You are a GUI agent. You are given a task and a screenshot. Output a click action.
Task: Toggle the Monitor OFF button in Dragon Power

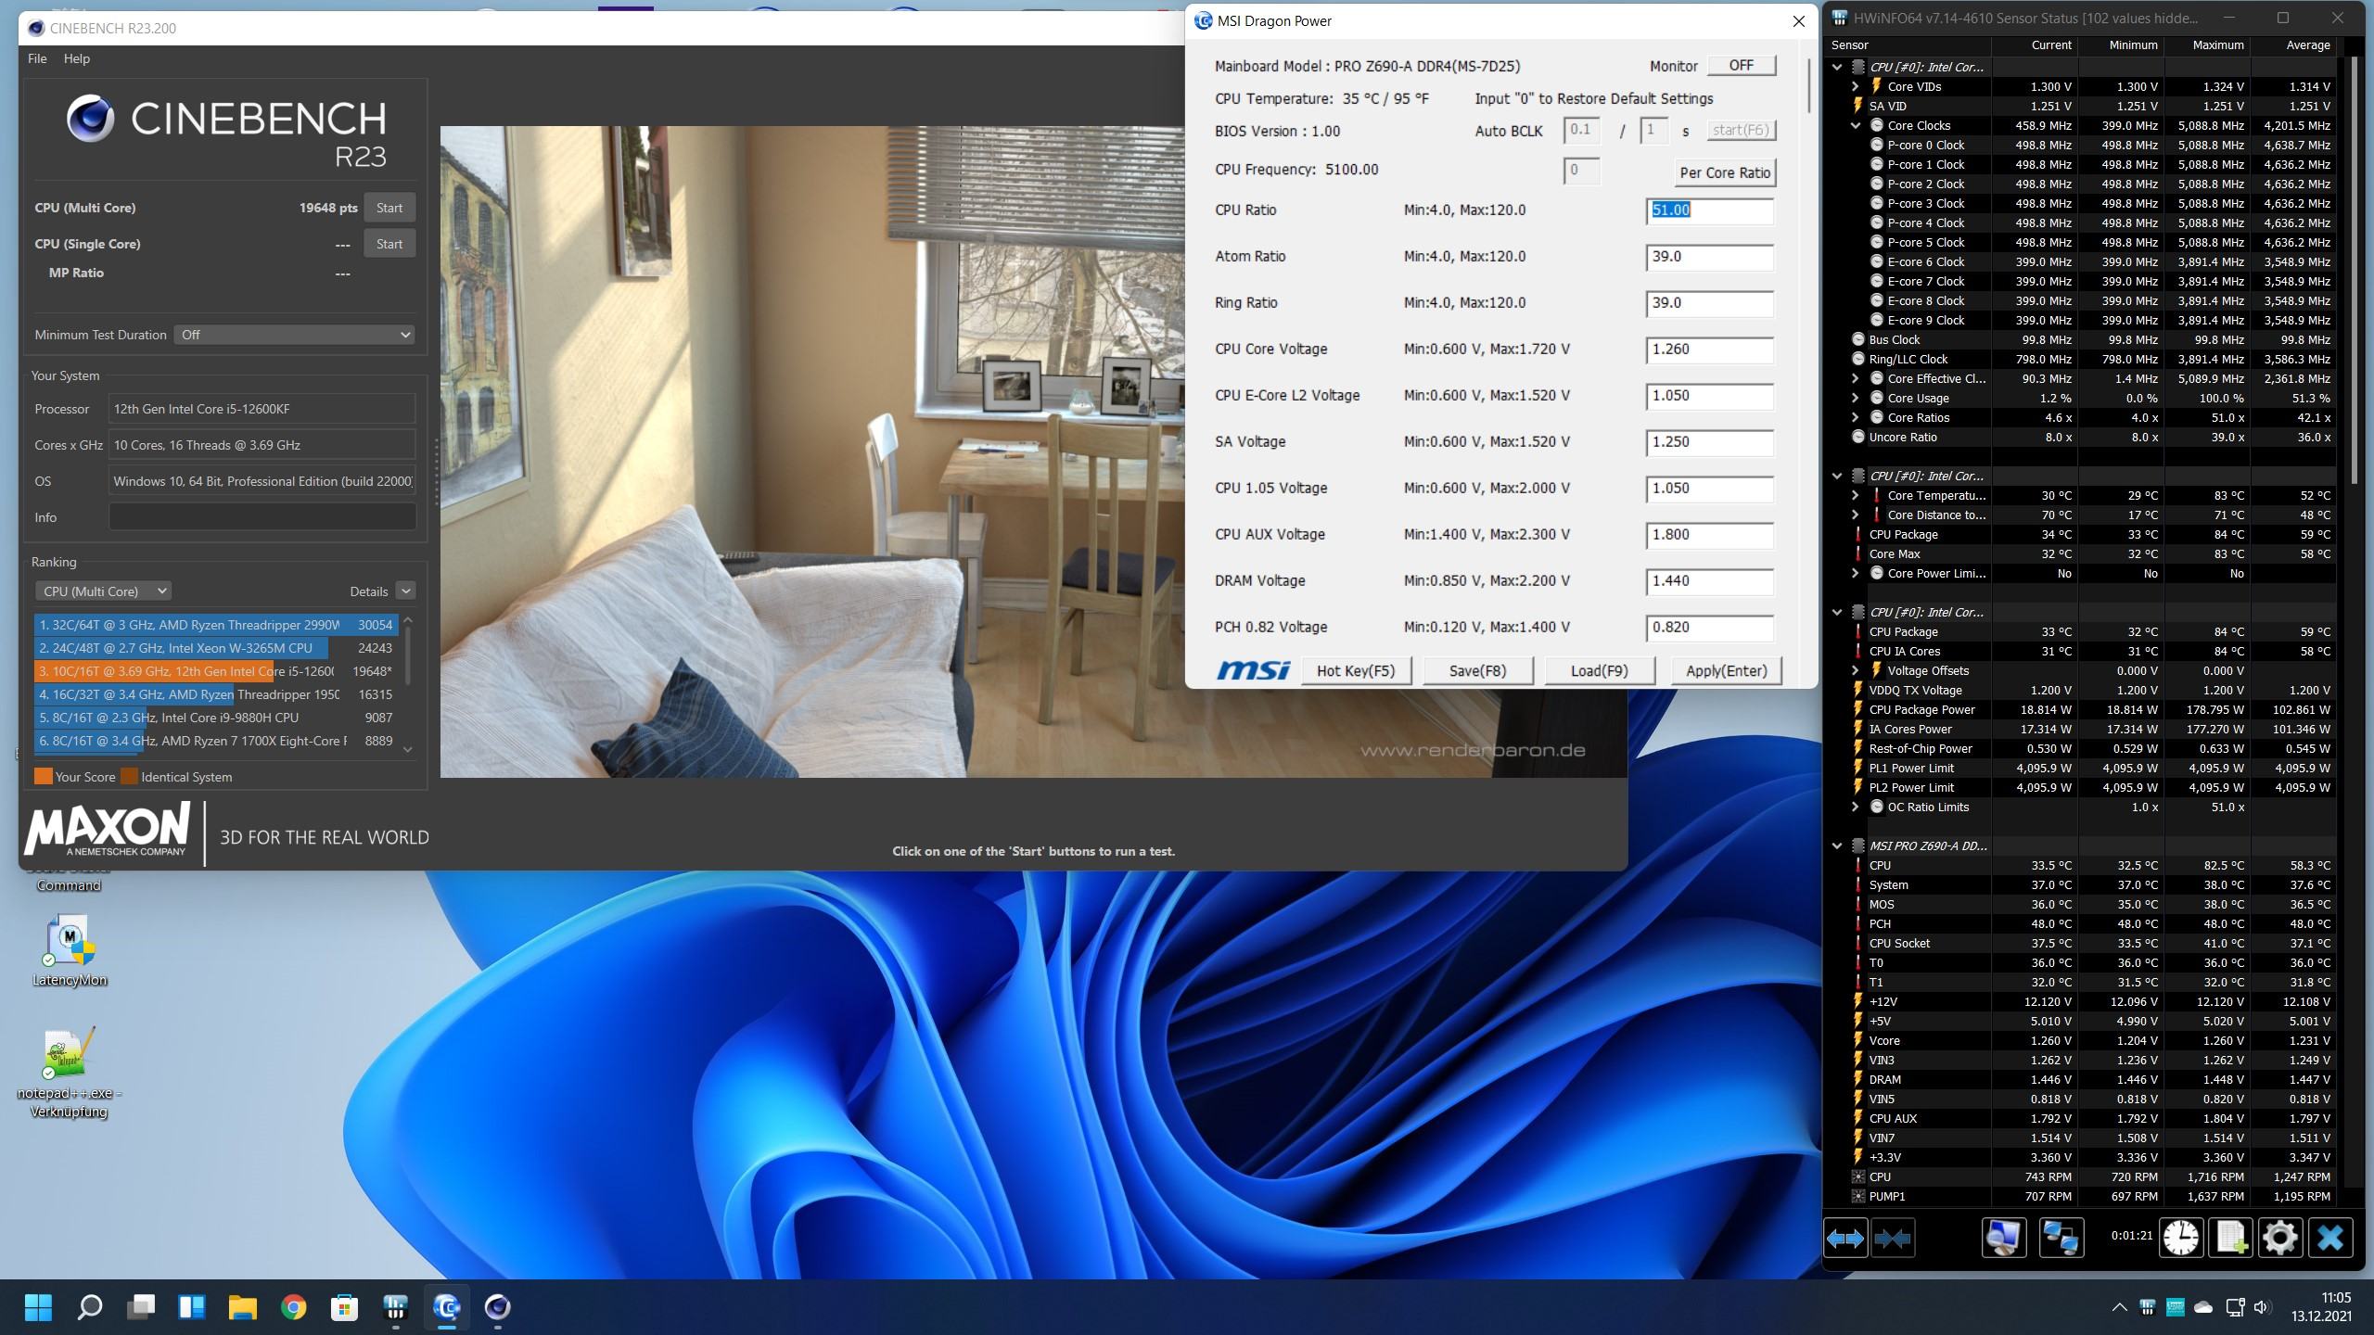click(x=1741, y=65)
